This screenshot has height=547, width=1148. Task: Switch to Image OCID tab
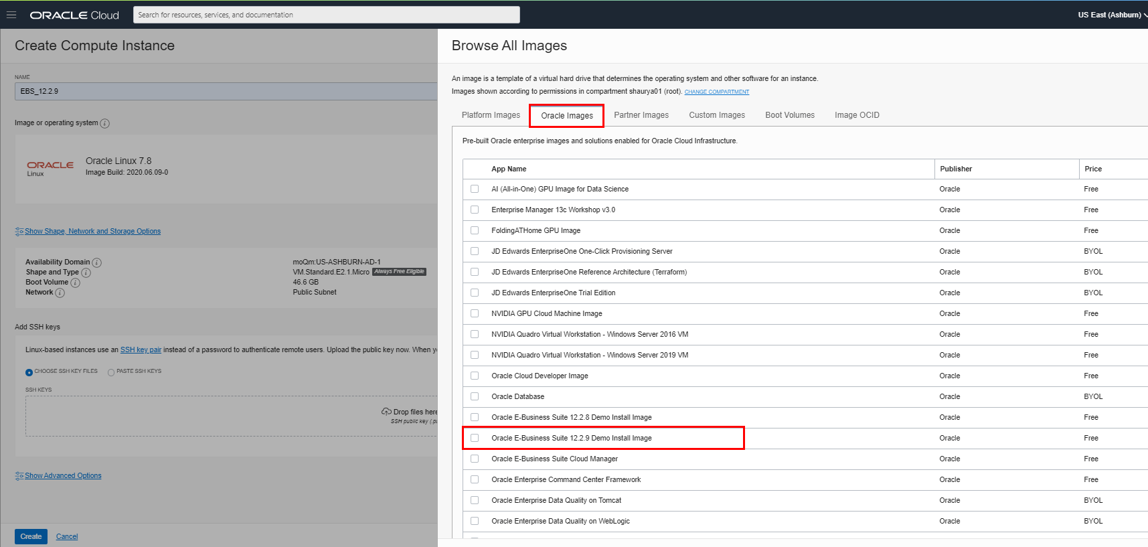click(x=857, y=115)
